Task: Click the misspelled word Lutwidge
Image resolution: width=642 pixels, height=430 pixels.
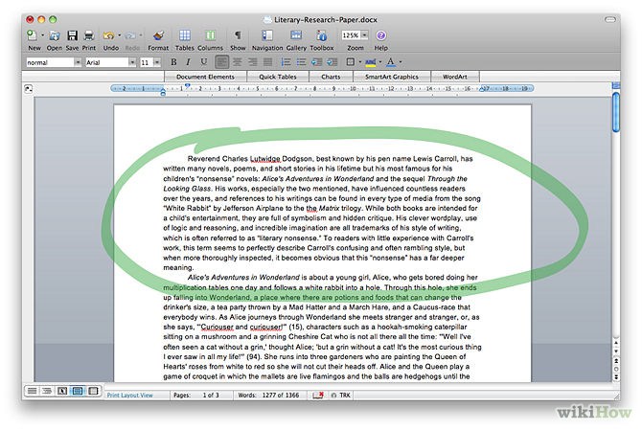Action: (x=264, y=159)
